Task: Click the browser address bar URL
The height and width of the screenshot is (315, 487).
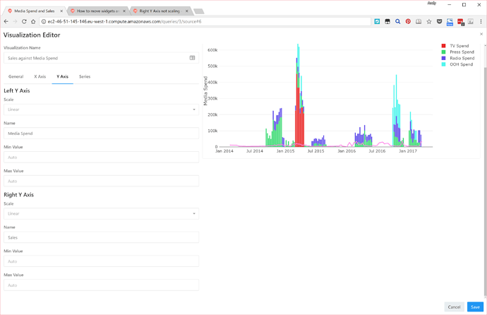Action: [124, 21]
